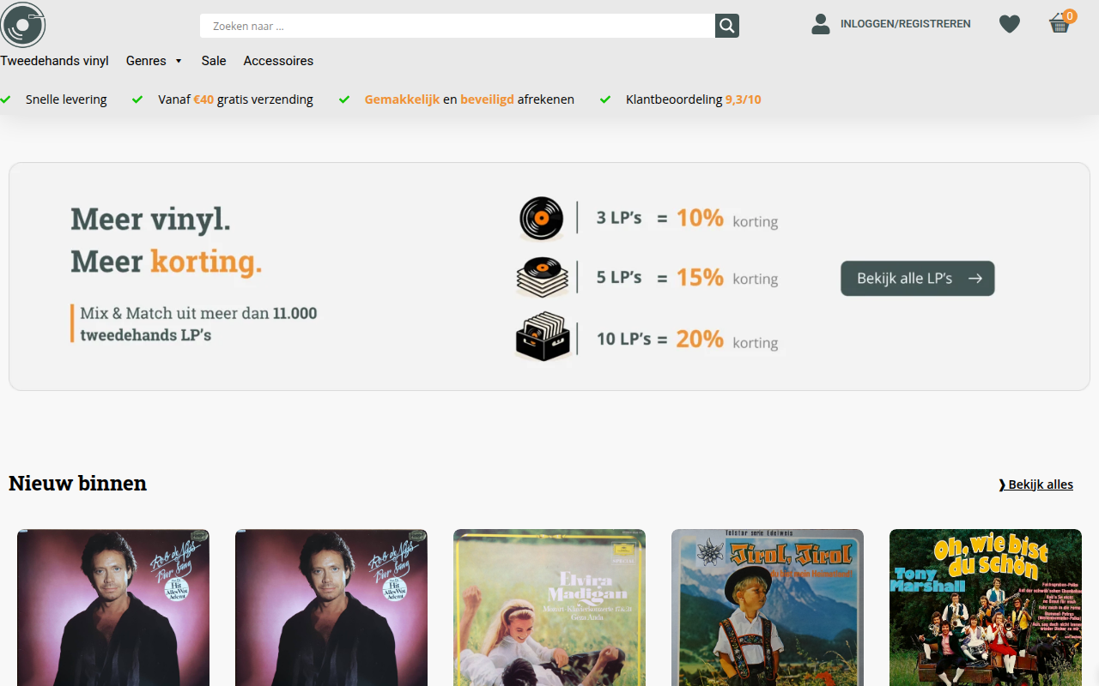This screenshot has width=1099, height=686.
Task: Click the Meer vinyl. Meer korting. headline
Action: 167,240
